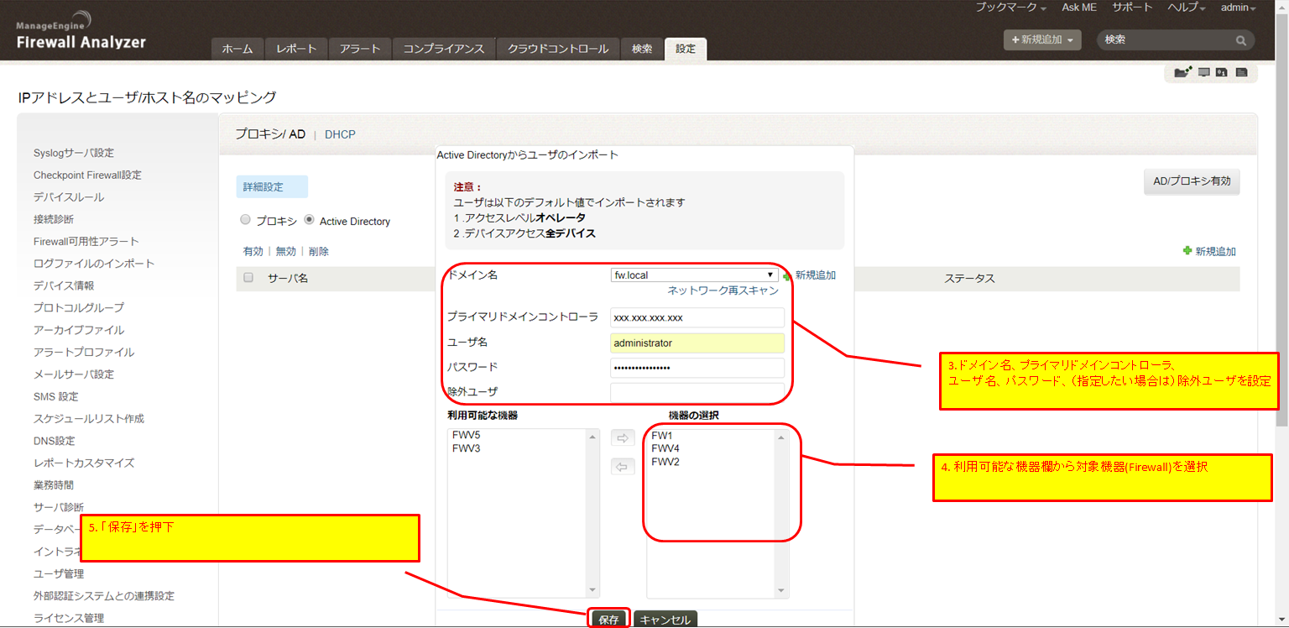Move device back with the left arrow button
This screenshot has width=1289, height=628.
click(622, 467)
